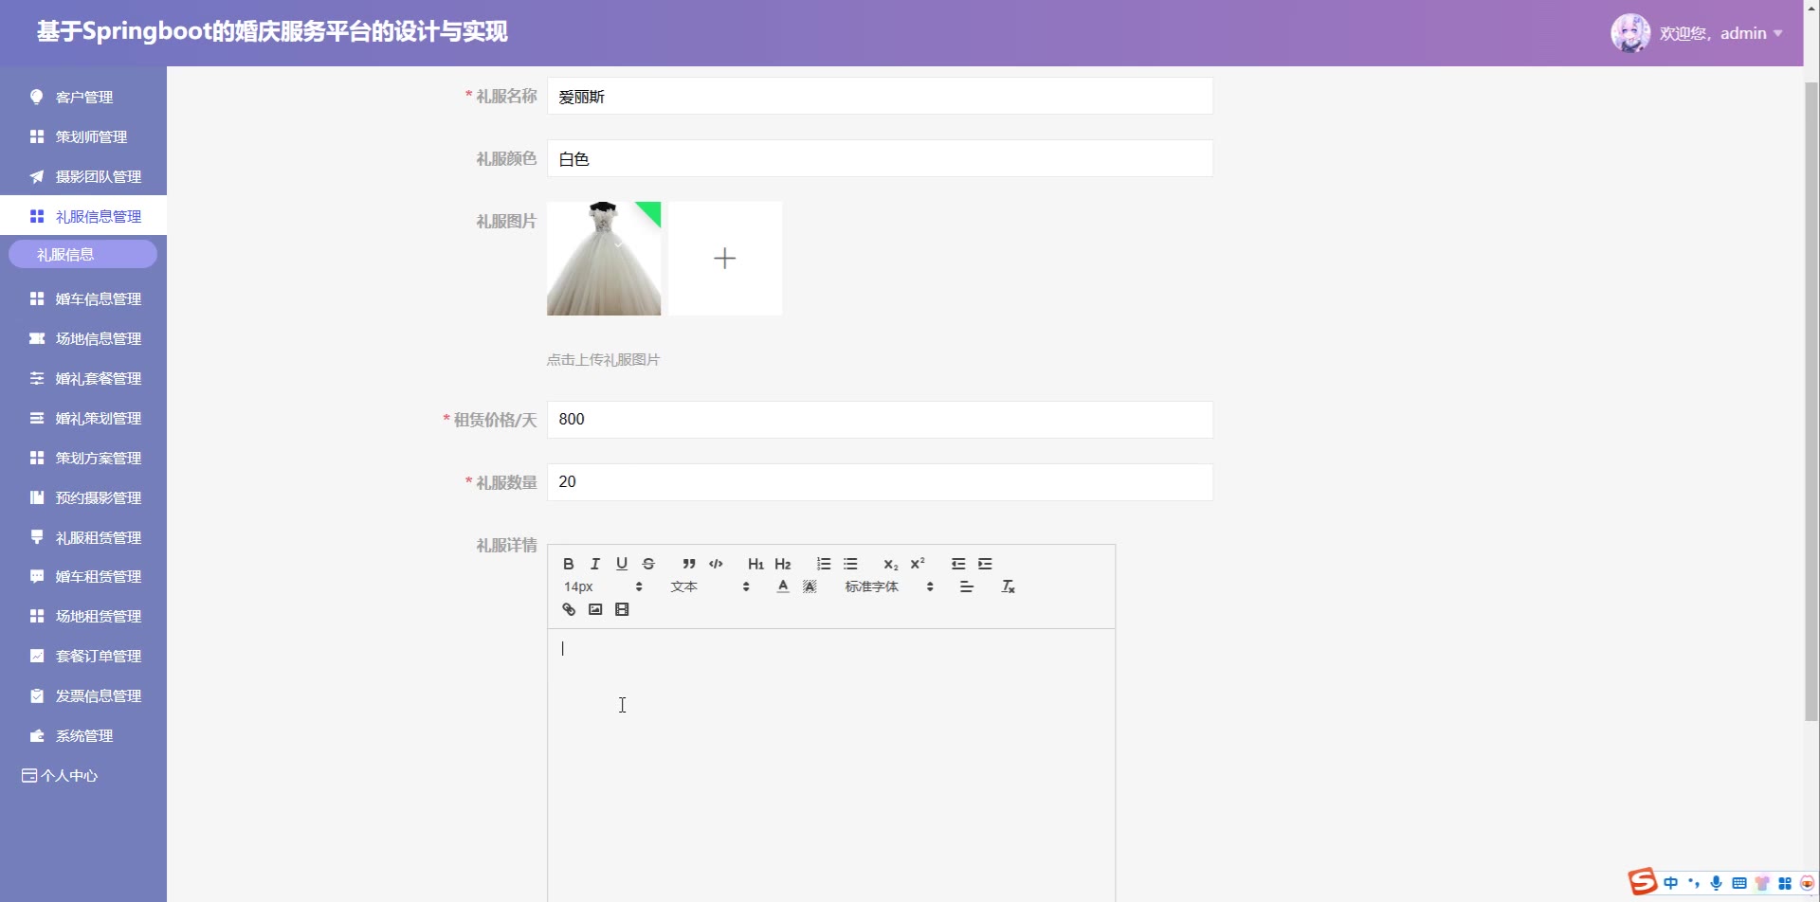Click the page vertical scrollbar
1820x902 pixels.
click(x=1811, y=403)
